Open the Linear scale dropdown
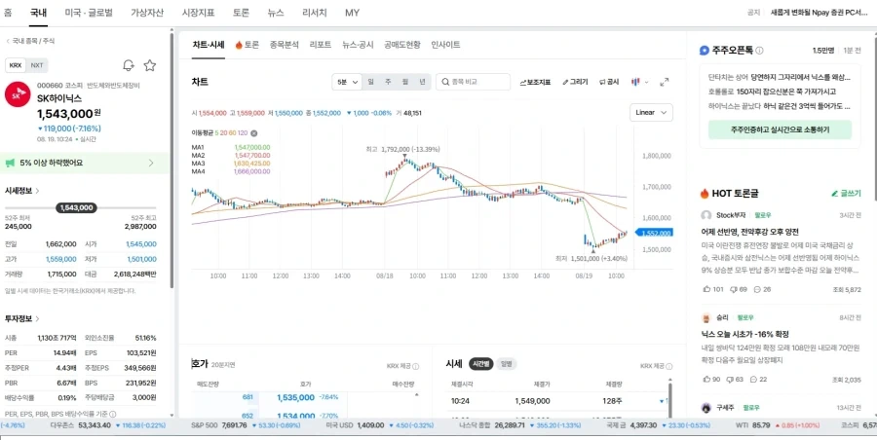Screen dimensions: 877x440 (651, 112)
